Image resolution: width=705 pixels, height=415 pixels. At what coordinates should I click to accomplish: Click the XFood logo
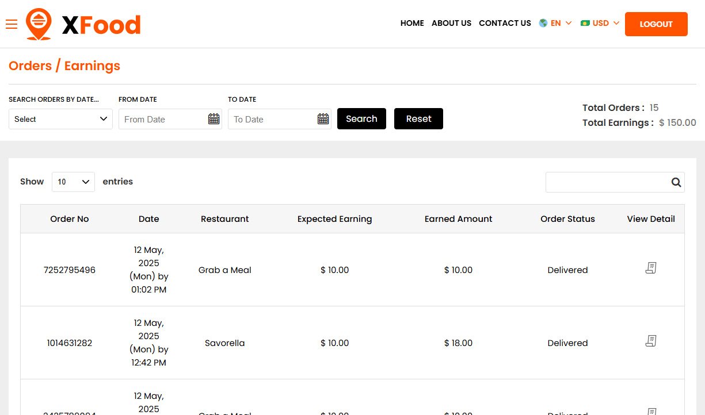[83, 24]
